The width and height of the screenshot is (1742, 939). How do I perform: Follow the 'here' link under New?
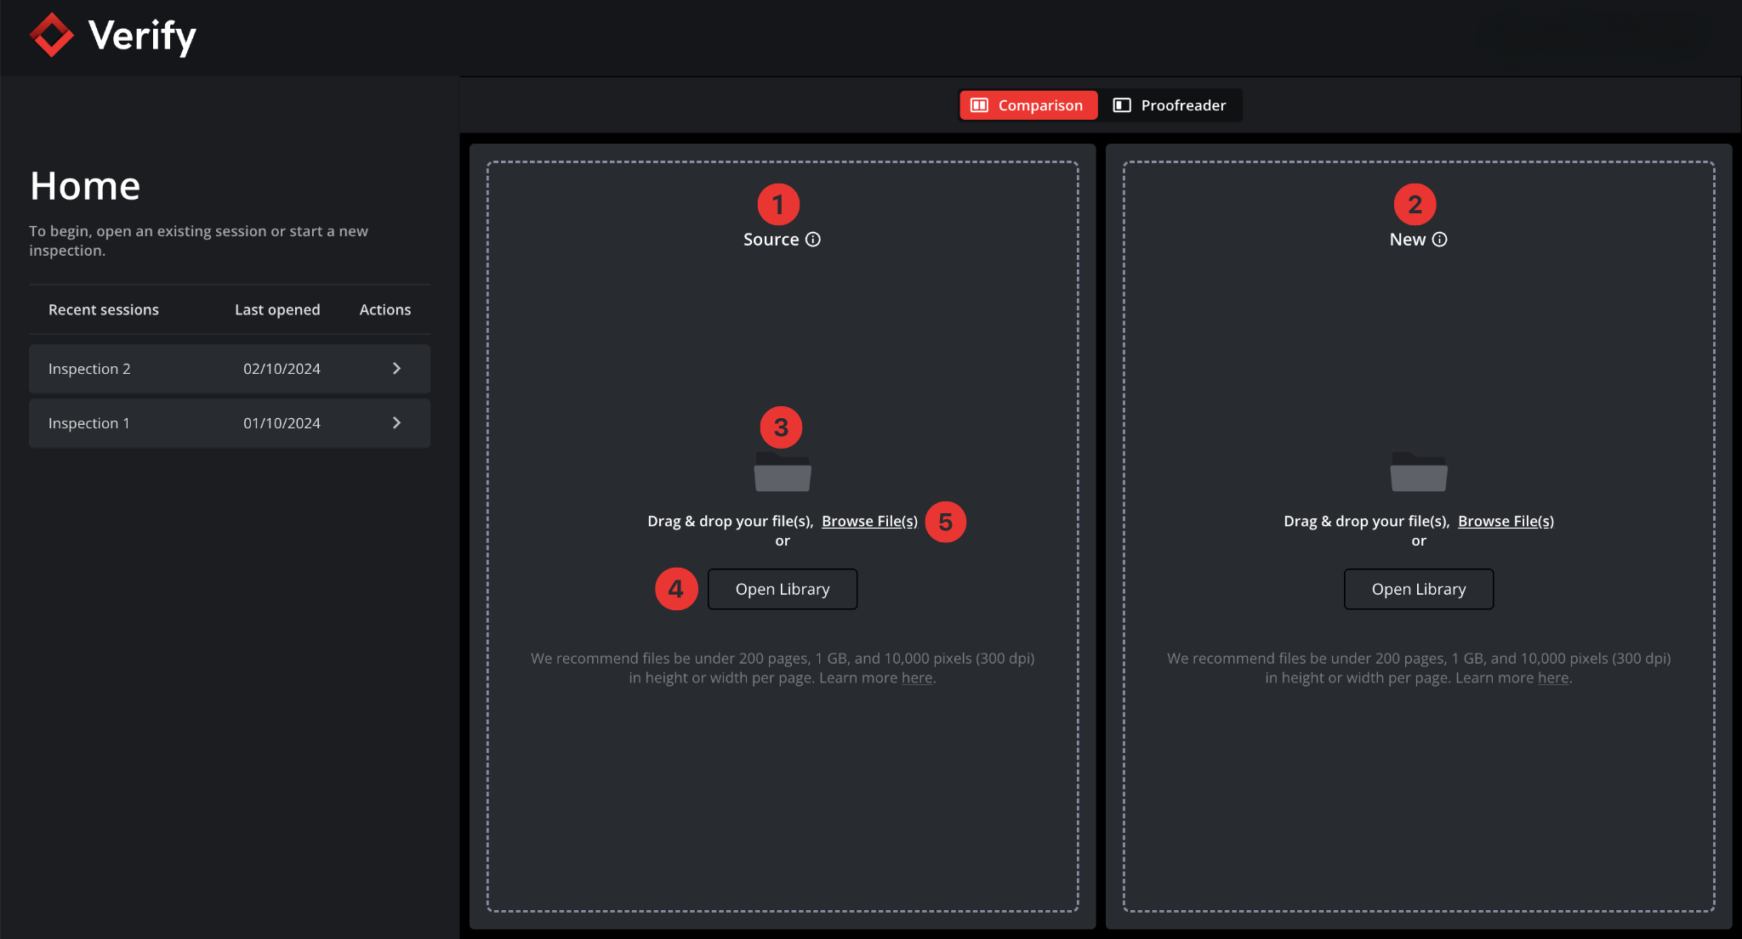click(1553, 677)
